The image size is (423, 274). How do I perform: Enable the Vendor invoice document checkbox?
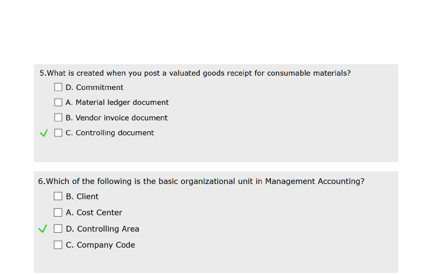click(59, 118)
